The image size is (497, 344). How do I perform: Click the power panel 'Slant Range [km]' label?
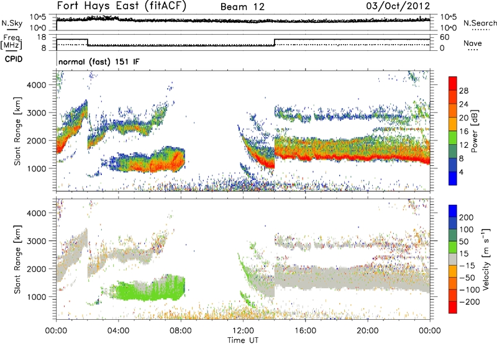tap(17, 131)
